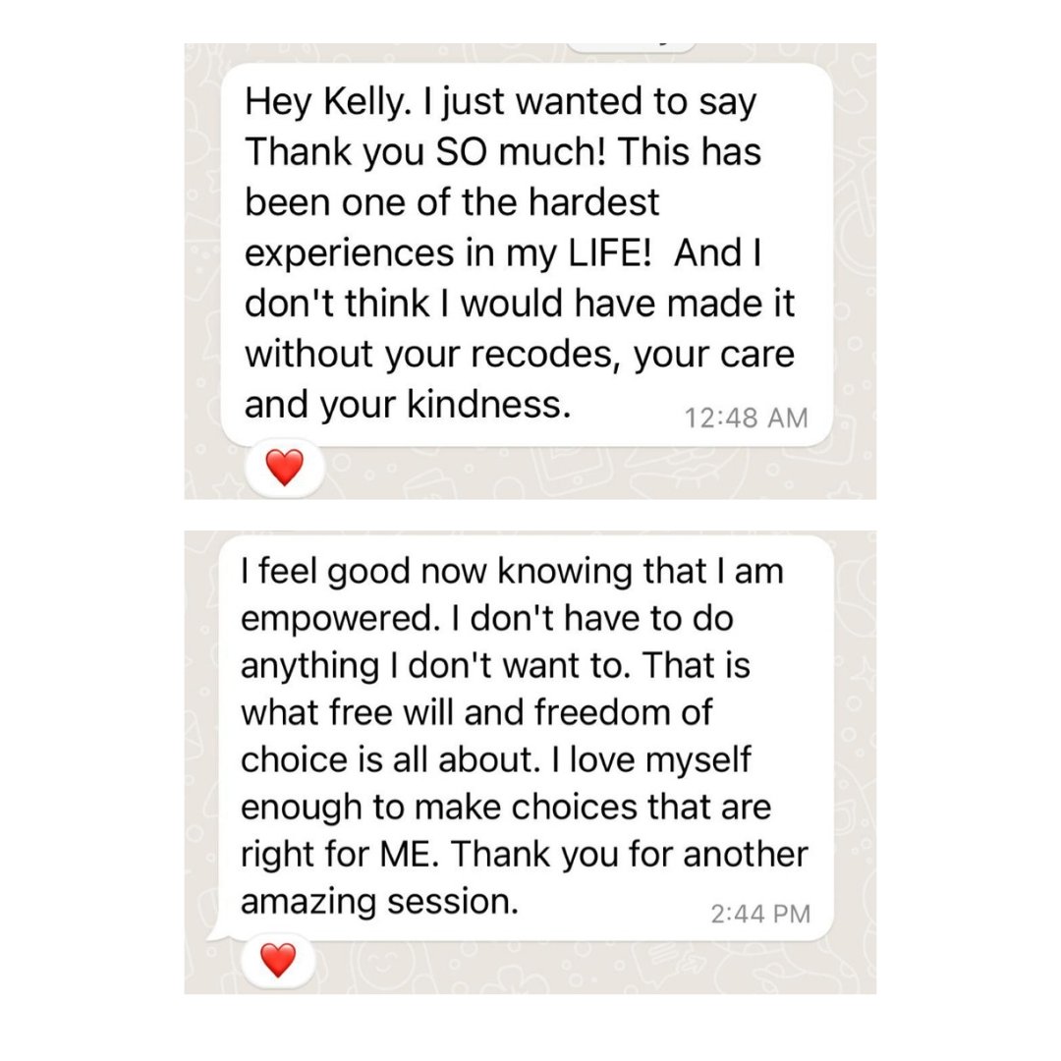Image resolution: width=1061 pixels, height=1061 pixels.
Task: Select the 12:48 AM timestamp
Action: click(x=746, y=418)
